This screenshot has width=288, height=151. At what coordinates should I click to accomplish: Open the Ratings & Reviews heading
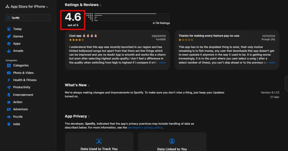[x=82, y=5]
